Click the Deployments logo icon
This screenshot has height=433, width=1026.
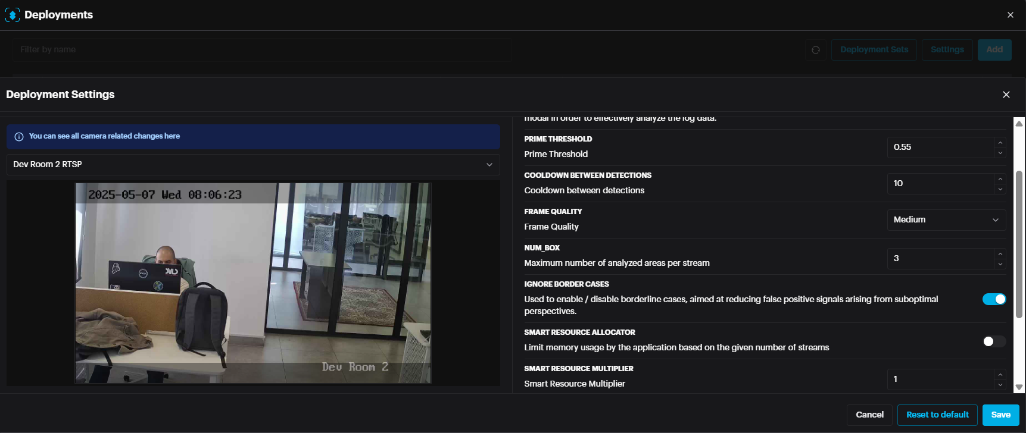13,15
